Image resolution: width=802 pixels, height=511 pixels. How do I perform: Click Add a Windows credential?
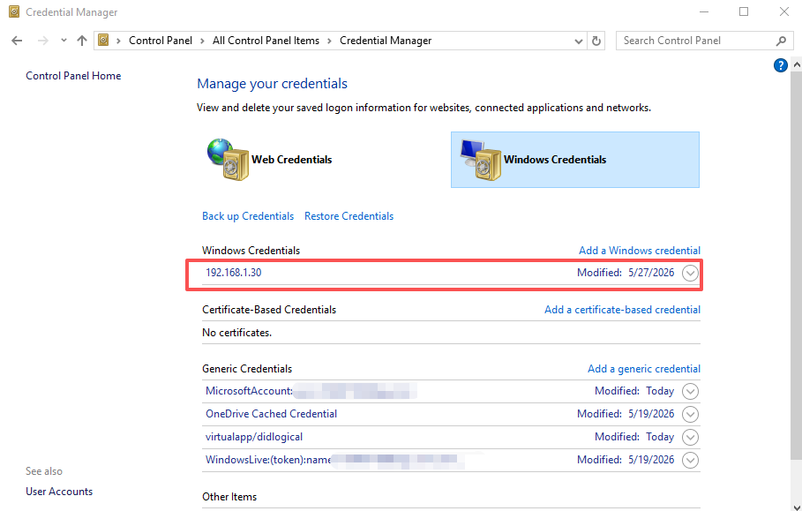pos(640,251)
